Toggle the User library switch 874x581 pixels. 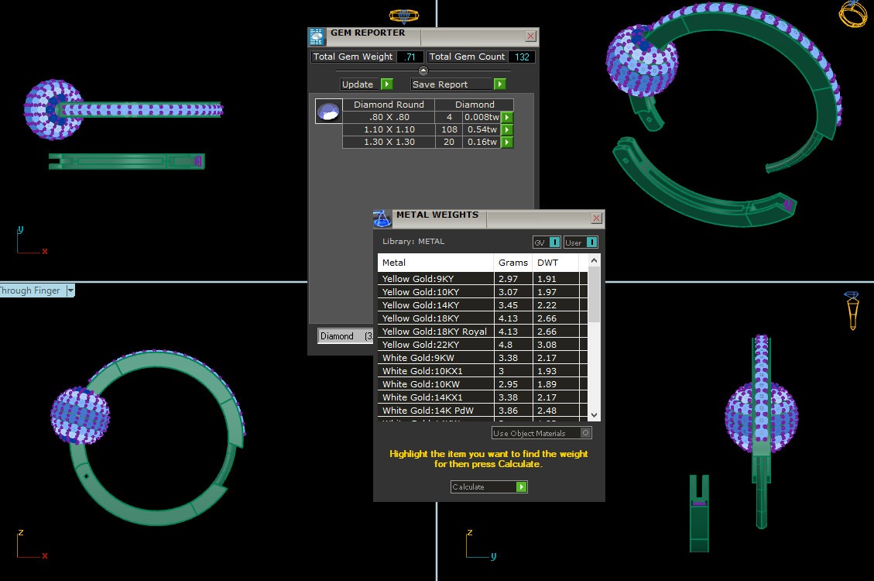(581, 242)
